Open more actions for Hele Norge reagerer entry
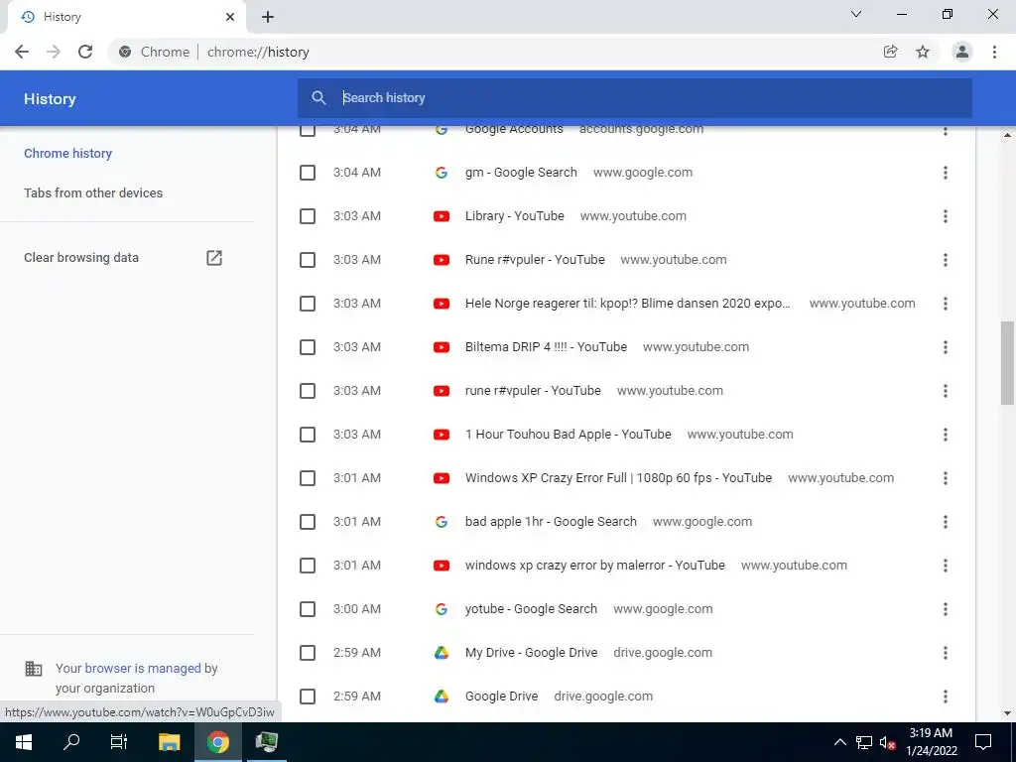Viewport: 1016px width, 762px height. click(x=946, y=304)
